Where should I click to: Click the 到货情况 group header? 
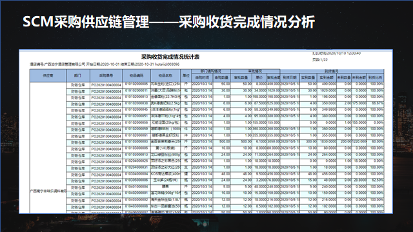click(x=332, y=71)
